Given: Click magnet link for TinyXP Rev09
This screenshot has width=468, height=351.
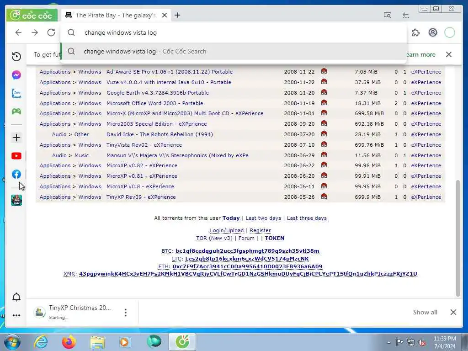Looking at the screenshot, I should (324, 197).
